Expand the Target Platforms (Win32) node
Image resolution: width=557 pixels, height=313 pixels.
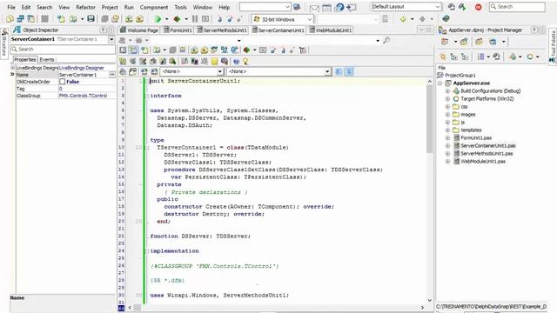447,99
